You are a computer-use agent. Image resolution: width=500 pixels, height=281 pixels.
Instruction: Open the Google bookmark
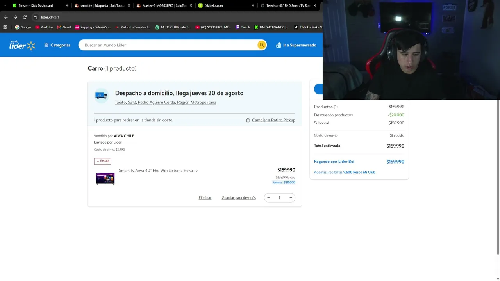pos(23,27)
